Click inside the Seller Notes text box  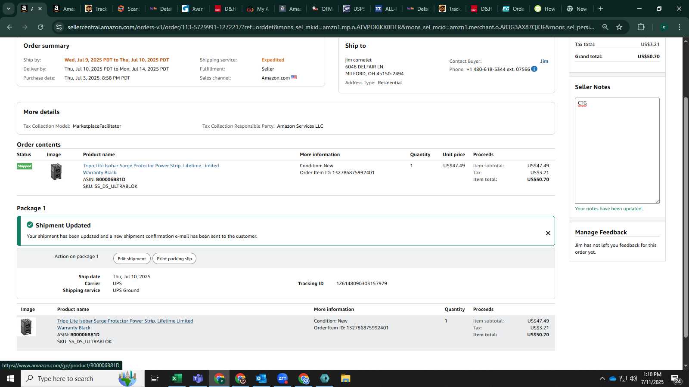617,150
